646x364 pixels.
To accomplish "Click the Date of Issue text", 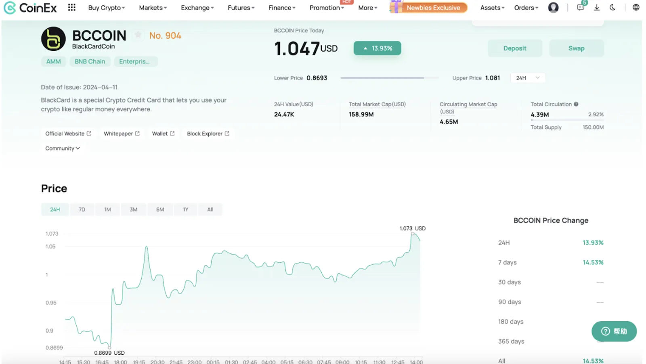I will tap(79, 87).
